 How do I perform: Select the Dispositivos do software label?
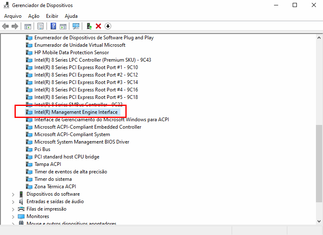point(53,194)
